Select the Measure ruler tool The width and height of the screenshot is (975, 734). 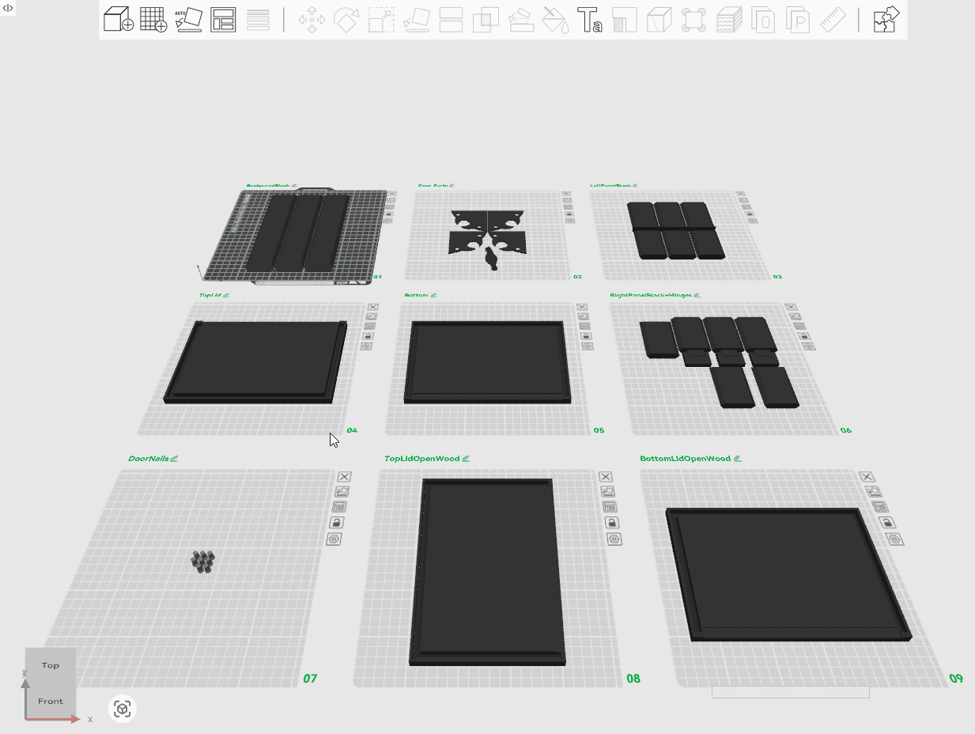tap(833, 20)
